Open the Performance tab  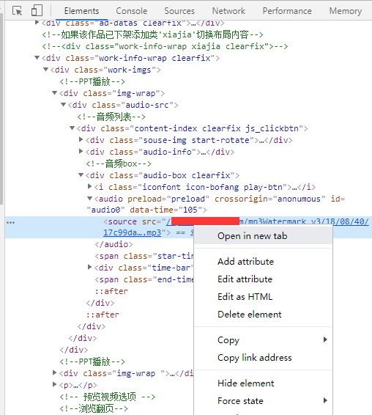287,11
